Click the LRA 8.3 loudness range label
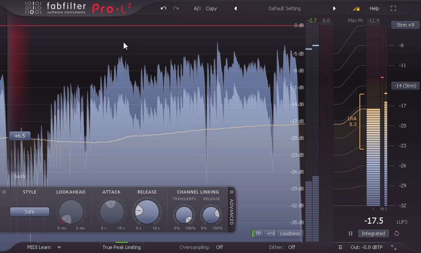Image resolution: width=421 pixels, height=253 pixels. coord(352,121)
